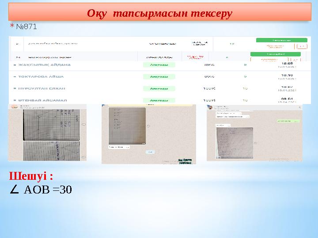Click the green outgoing message bubble in the right chat
This screenshot has width=318, height=238.
point(288,121)
